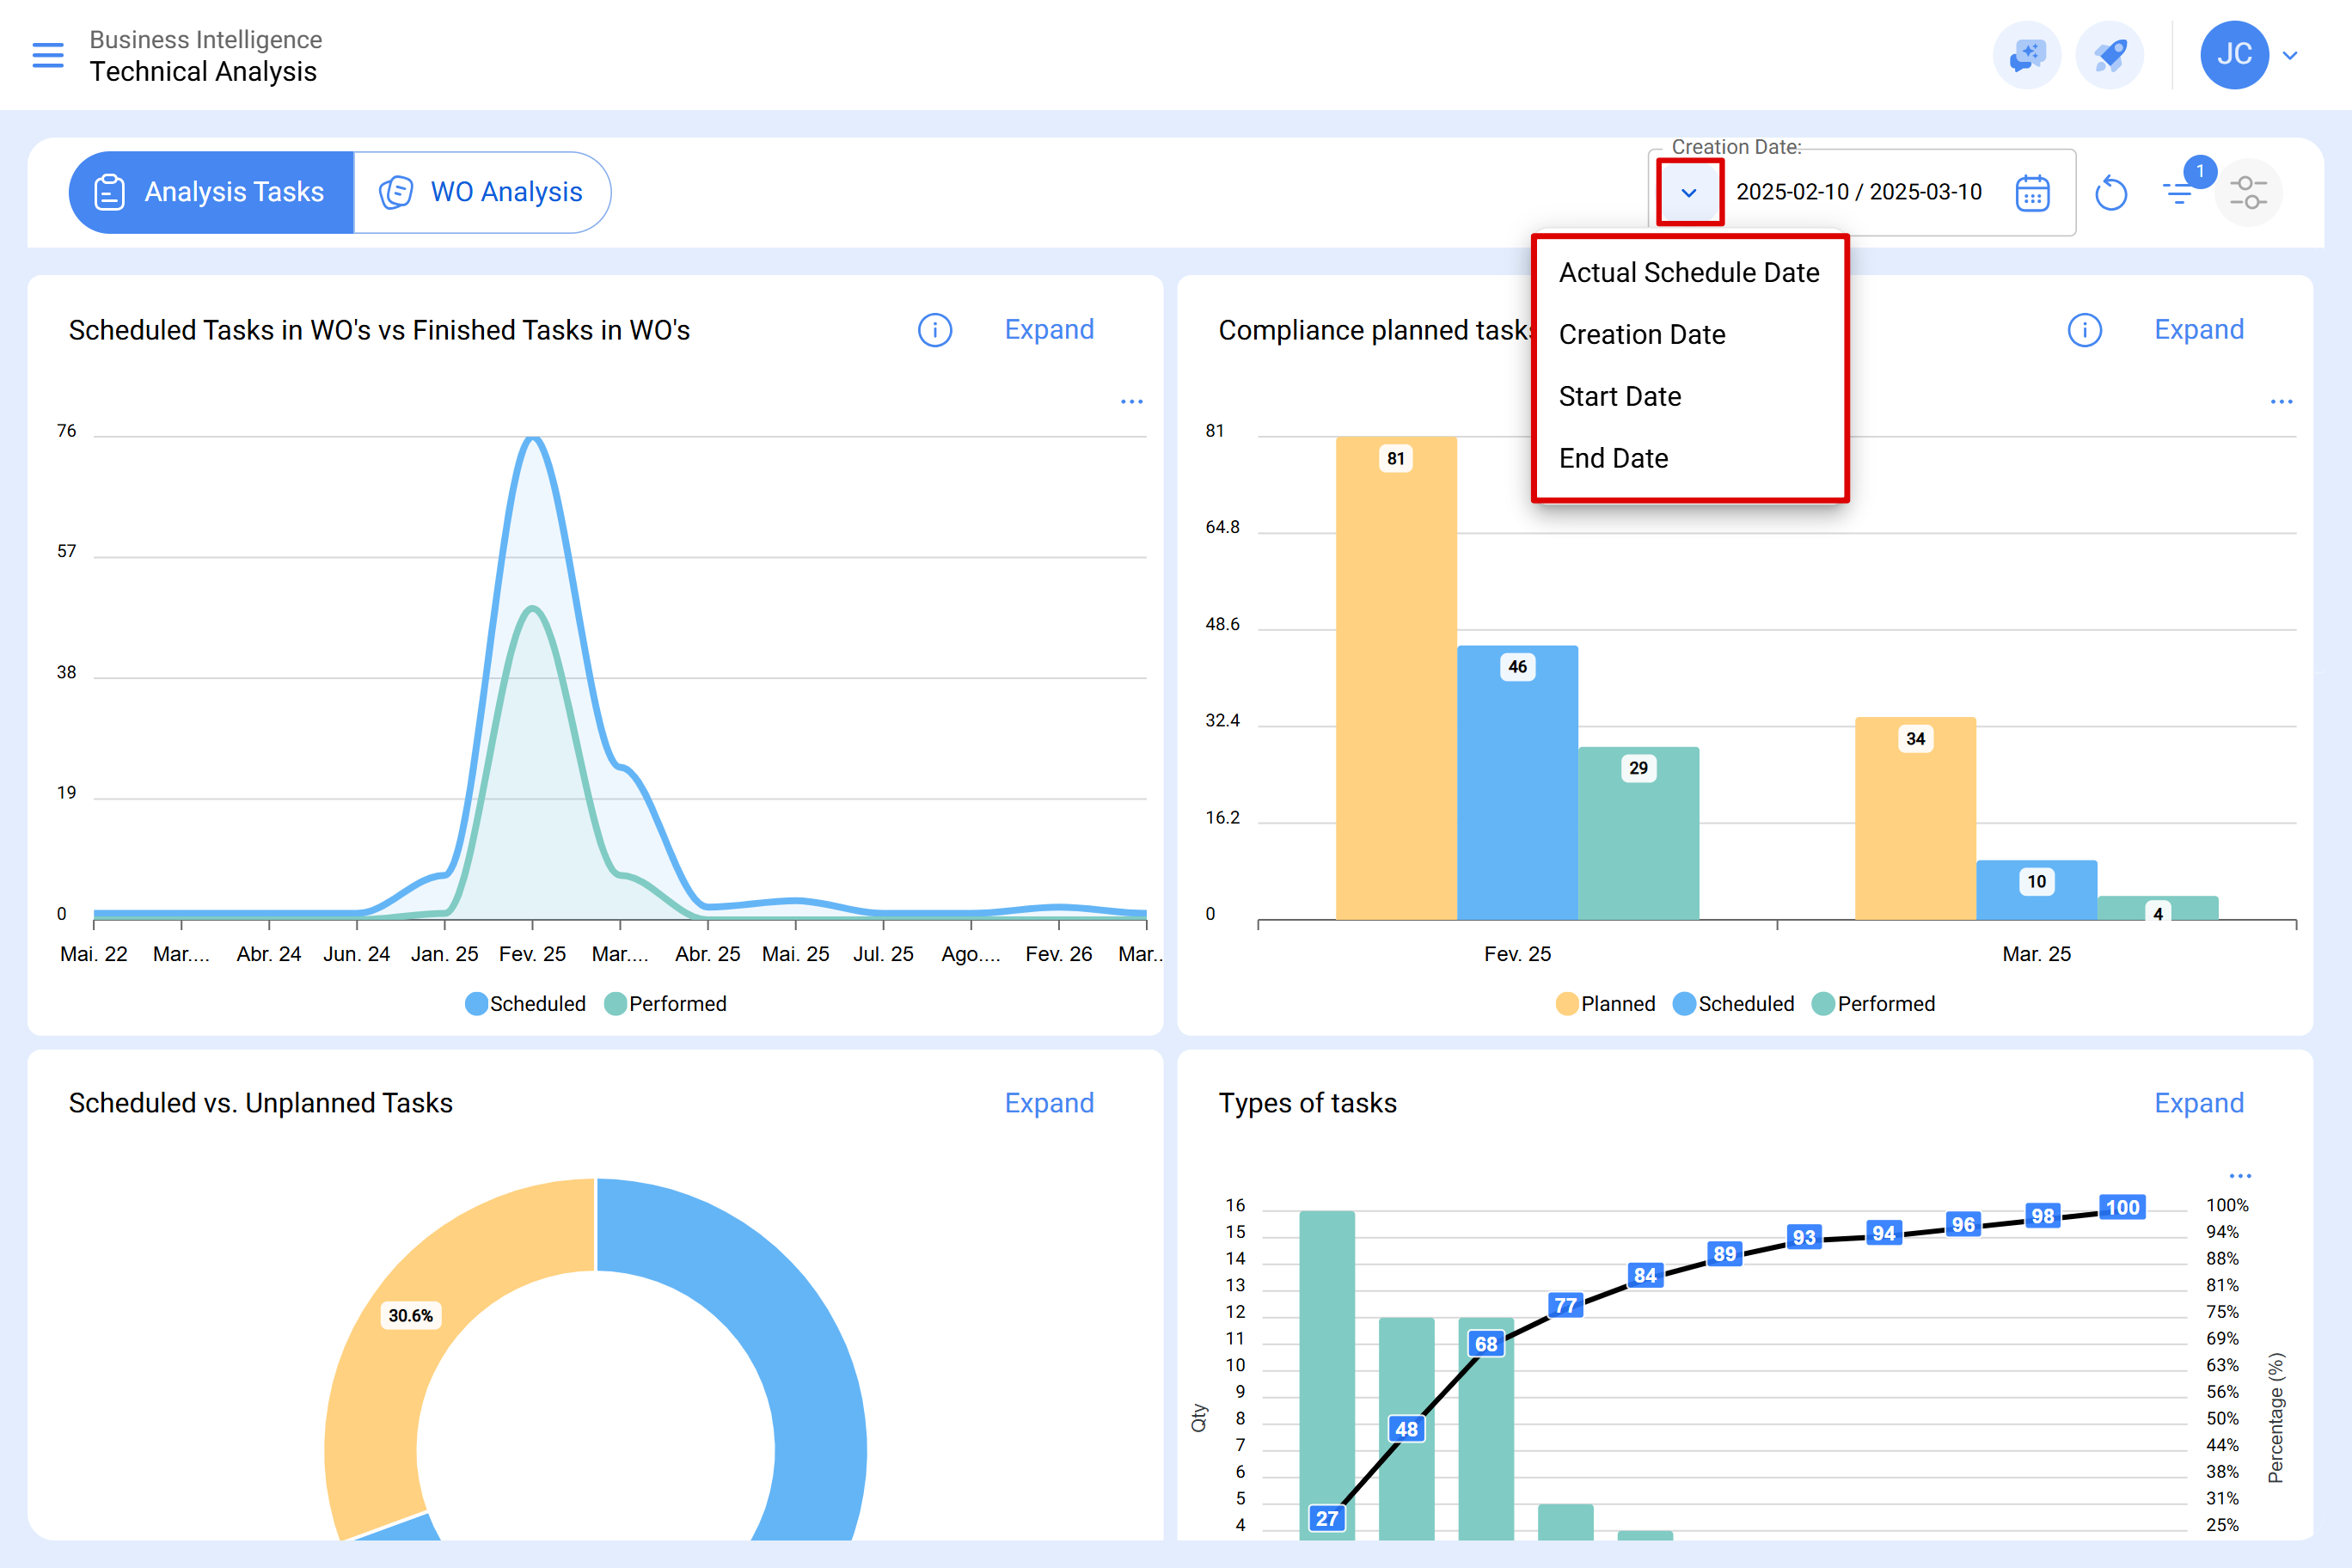The height and width of the screenshot is (1568, 2352).
Task: Open more options for Compliance chart
Action: coord(2281,401)
